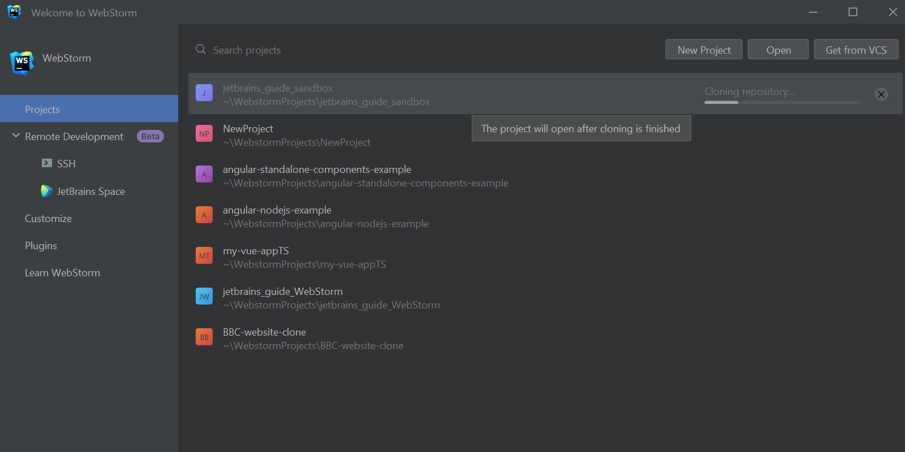Select the Projects tab
The image size is (905, 452).
89,108
